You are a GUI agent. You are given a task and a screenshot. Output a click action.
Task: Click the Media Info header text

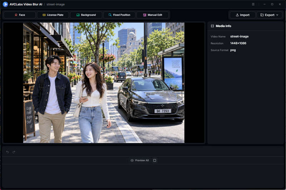(x=223, y=26)
